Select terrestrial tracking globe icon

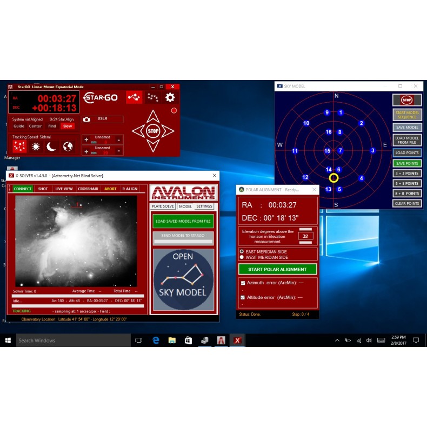68,146
